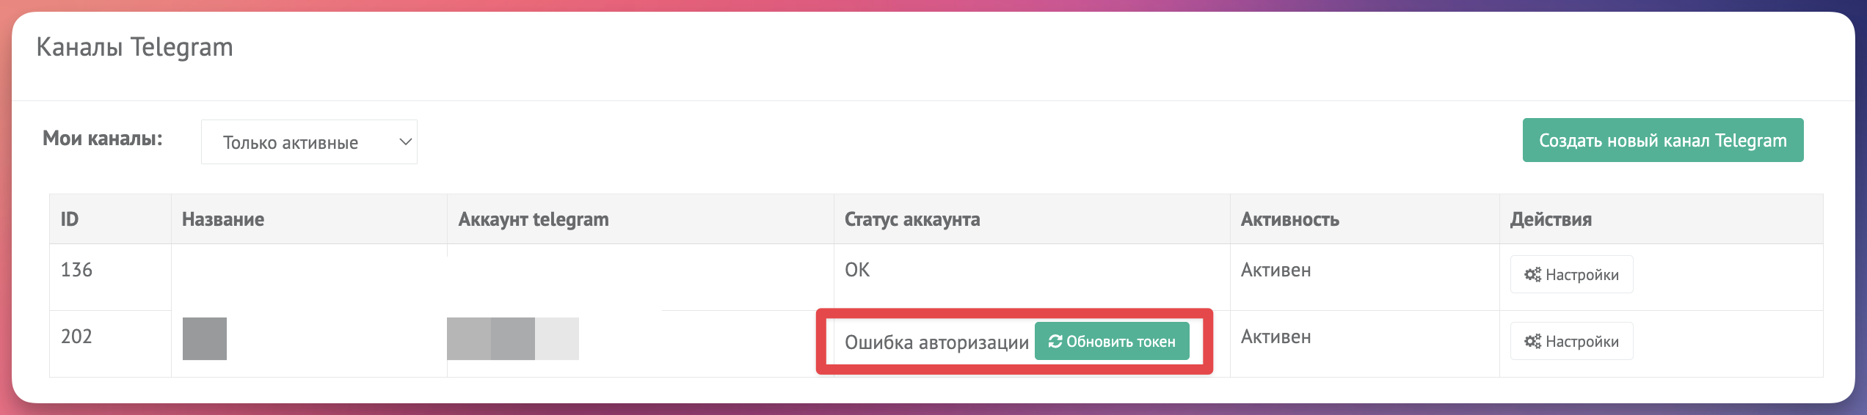Click Активен in the row 136
The width and height of the screenshot is (1867, 415).
(1275, 271)
